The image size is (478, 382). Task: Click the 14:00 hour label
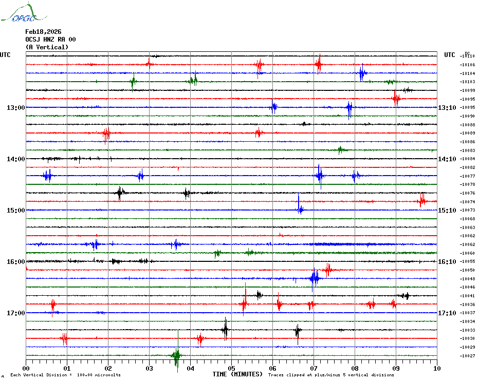(x=16, y=159)
